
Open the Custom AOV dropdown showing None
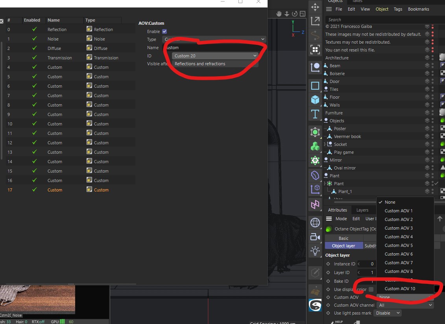tap(405, 297)
